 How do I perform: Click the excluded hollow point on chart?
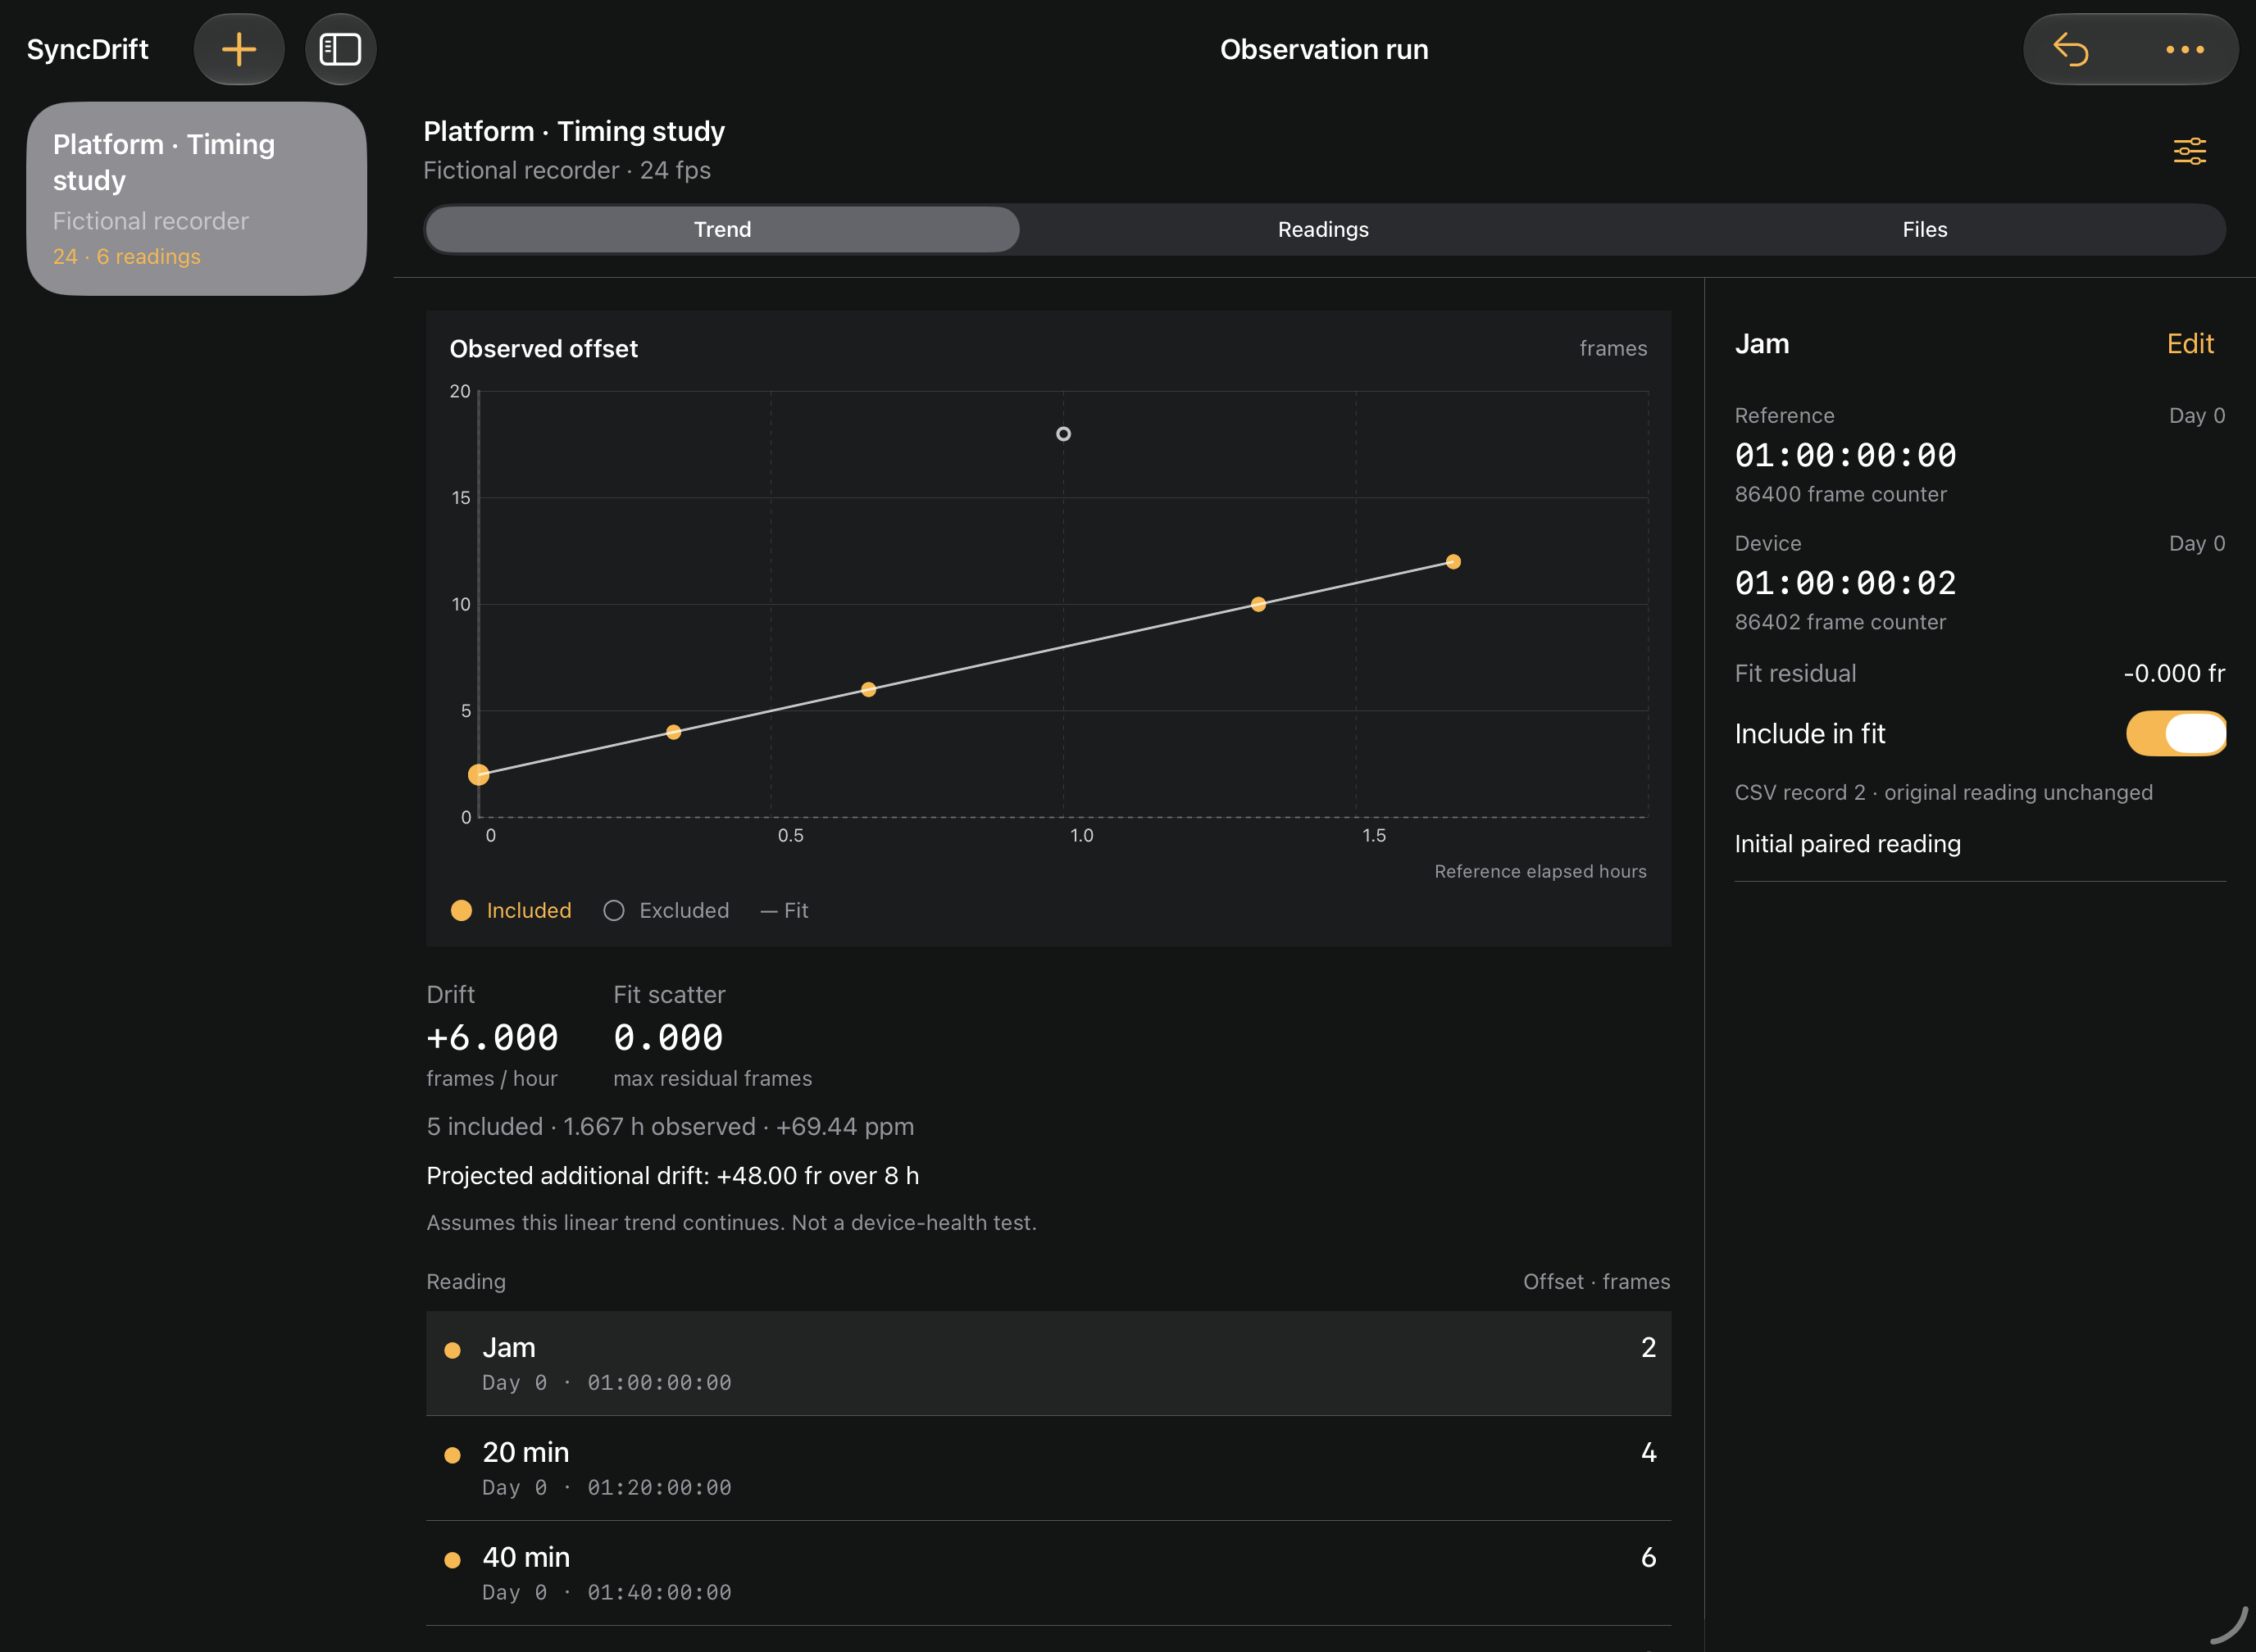click(1062, 434)
